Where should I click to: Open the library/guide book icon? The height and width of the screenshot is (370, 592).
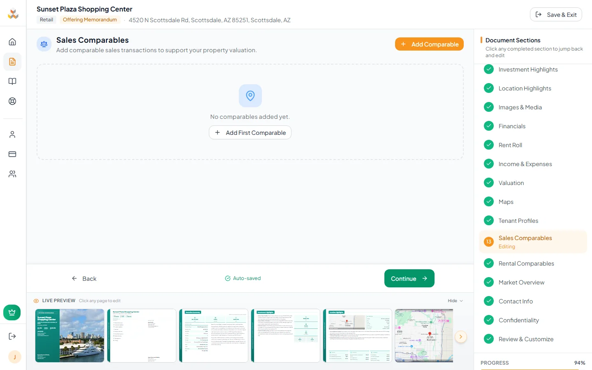[12, 81]
